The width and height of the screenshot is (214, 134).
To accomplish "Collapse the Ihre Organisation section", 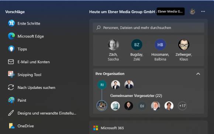I will tap(198, 74).
